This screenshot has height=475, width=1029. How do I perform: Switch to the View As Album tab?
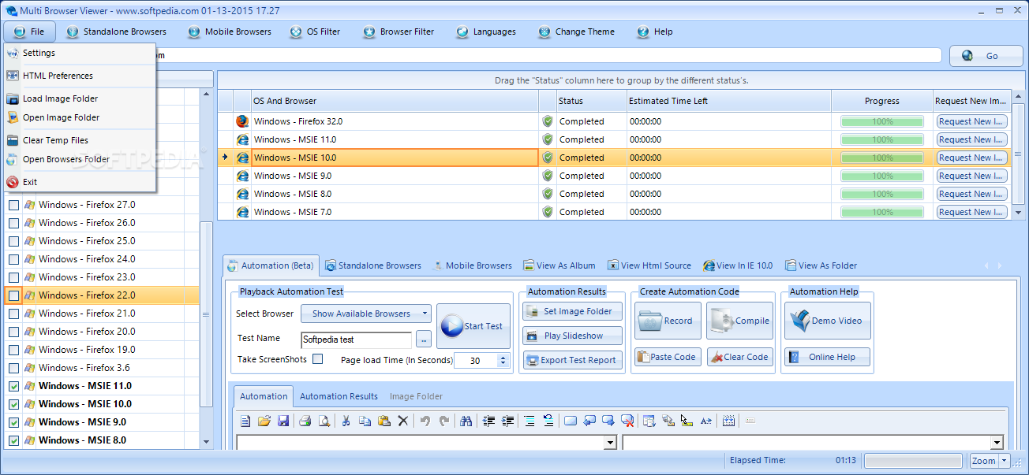click(x=559, y=265)
